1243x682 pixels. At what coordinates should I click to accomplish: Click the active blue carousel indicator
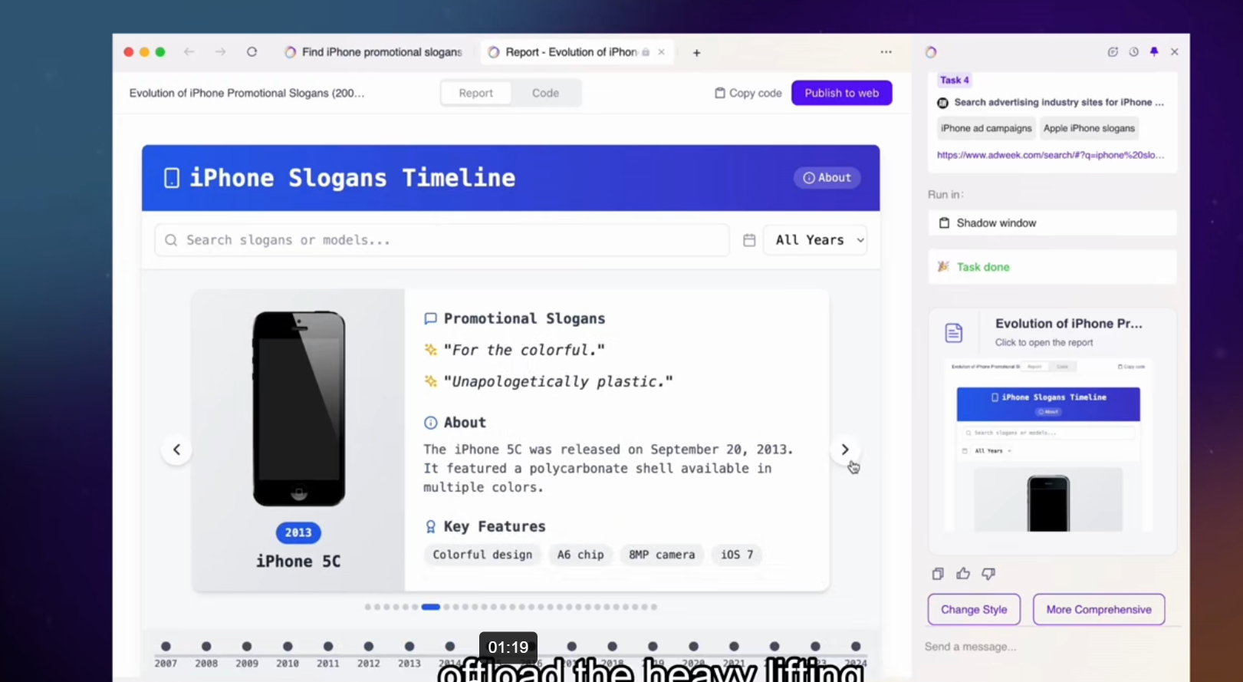point(431,607)
